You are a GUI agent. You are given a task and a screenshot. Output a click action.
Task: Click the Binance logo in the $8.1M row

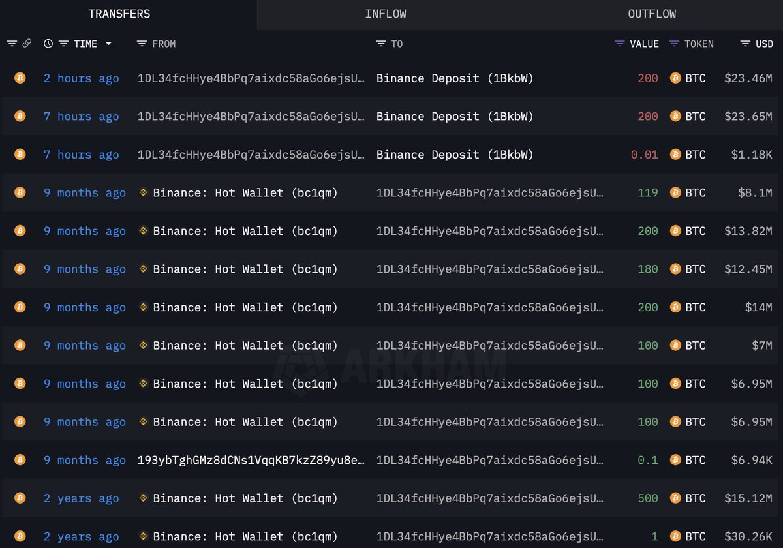(144, 192)
